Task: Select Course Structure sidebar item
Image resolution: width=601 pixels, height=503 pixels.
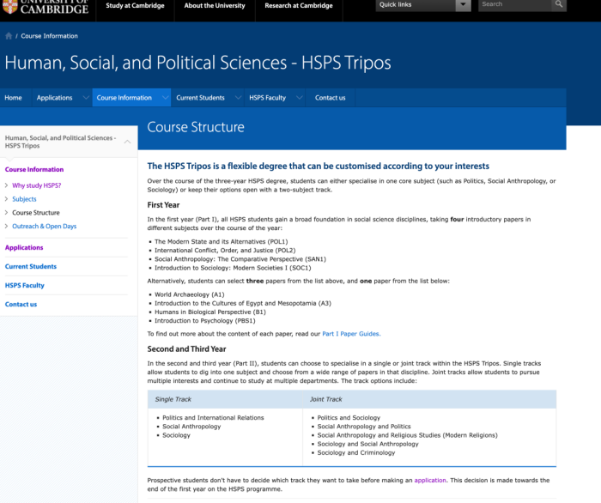Action: (36, 213)
